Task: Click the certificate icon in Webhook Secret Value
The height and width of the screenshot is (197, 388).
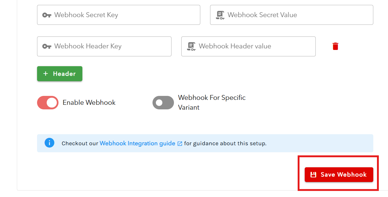Action: click(x=220, y=15)
